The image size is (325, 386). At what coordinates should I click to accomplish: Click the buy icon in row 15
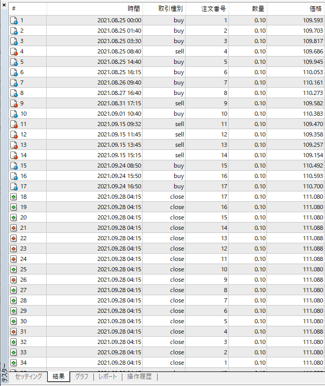click(x=14, y=166)
